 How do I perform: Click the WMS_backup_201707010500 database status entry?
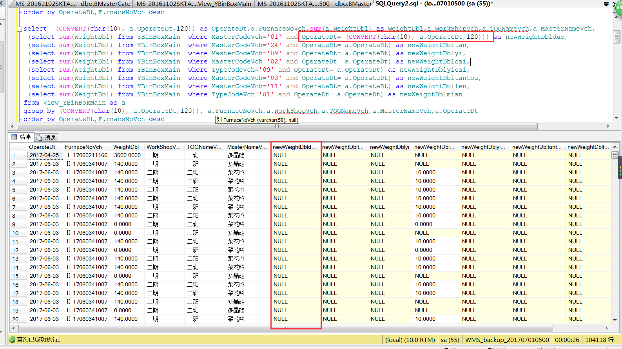pyautogui.click(x=507, y=340)
